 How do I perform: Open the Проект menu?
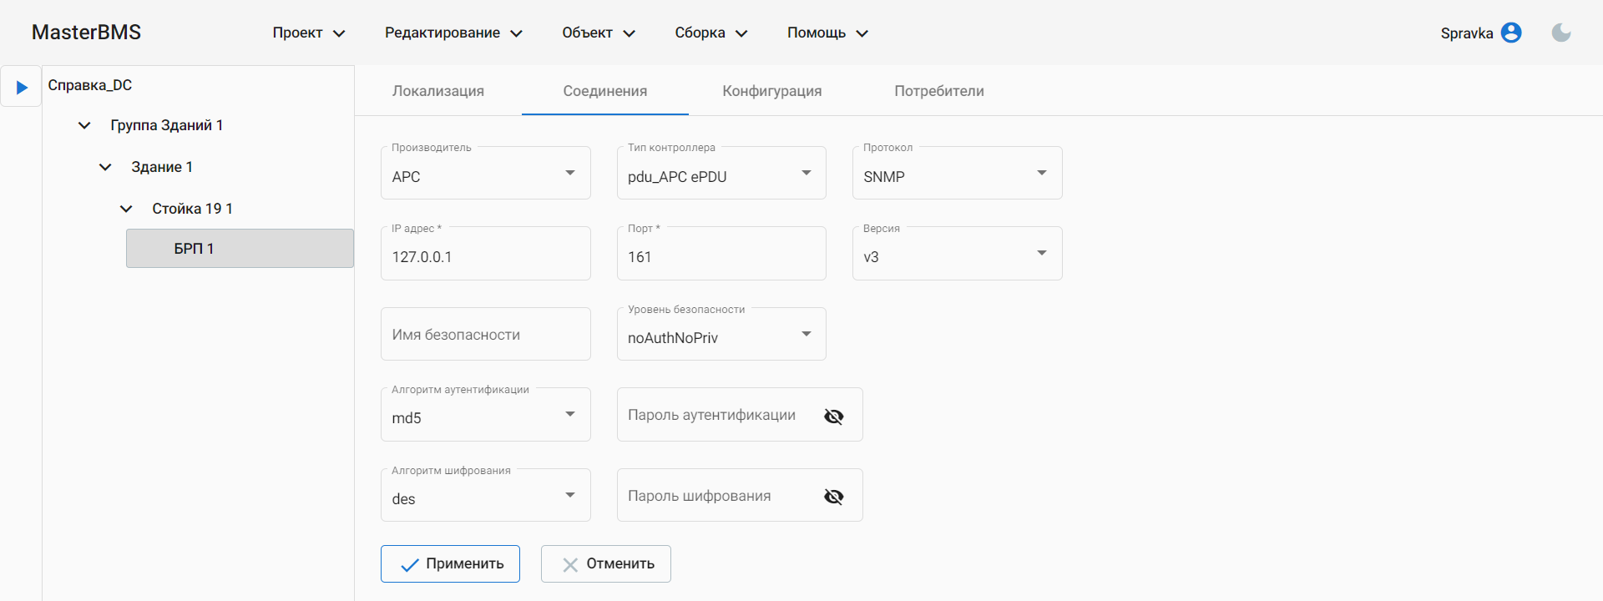(308, 33)
